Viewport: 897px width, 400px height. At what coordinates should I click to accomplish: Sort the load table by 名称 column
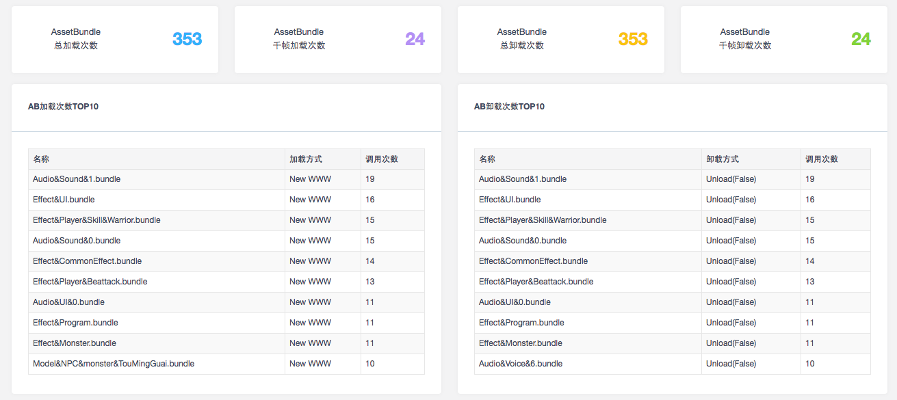40,159
